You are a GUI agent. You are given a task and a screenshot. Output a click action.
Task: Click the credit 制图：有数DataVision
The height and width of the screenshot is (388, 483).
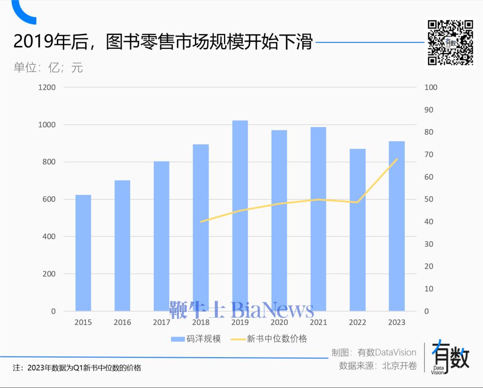[374, 352]
